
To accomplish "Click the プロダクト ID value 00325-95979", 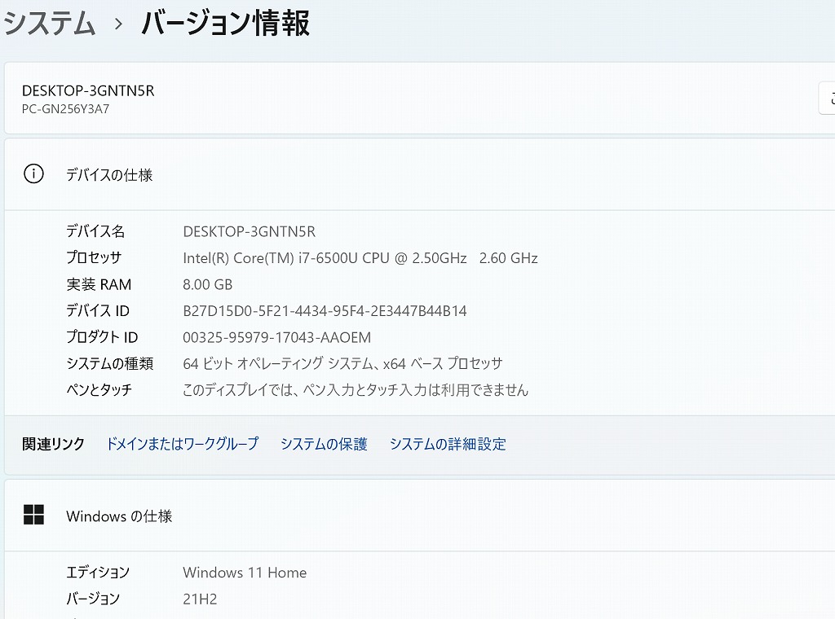I will 276,337.
